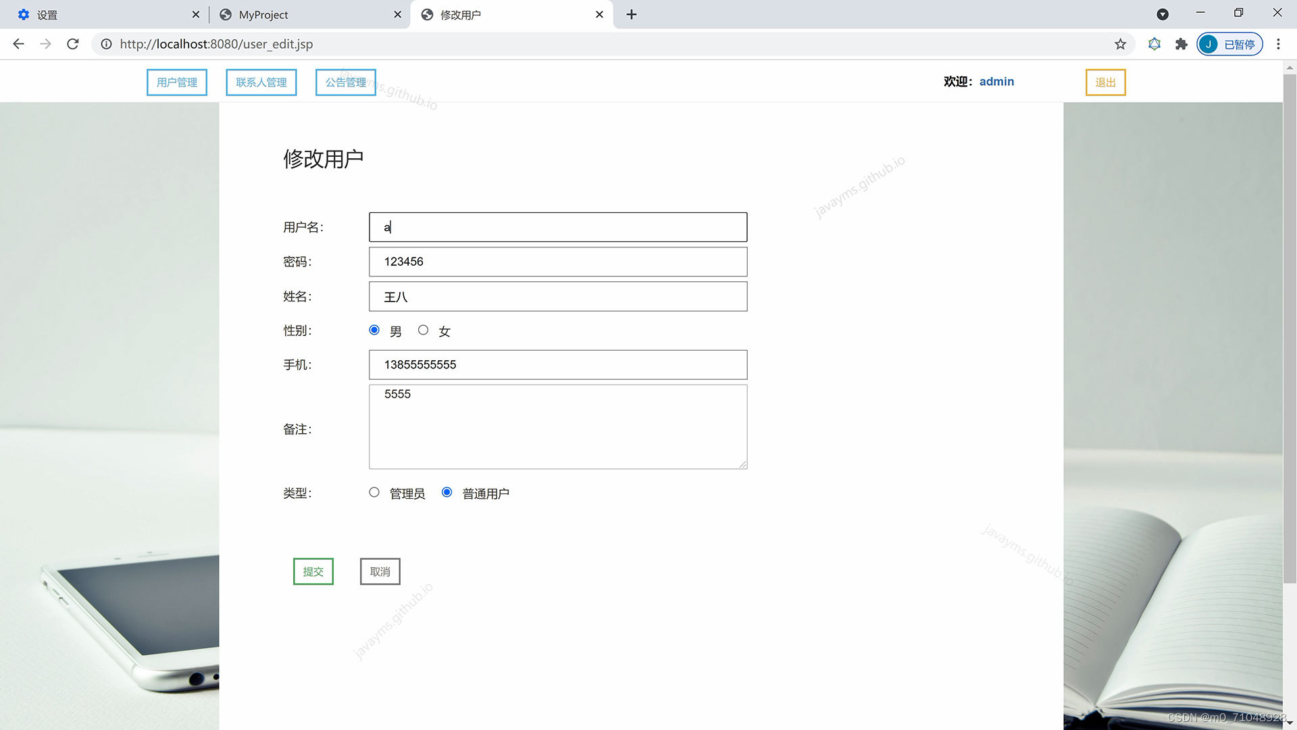Open Chrome three-dot menu

[1278, 44]
